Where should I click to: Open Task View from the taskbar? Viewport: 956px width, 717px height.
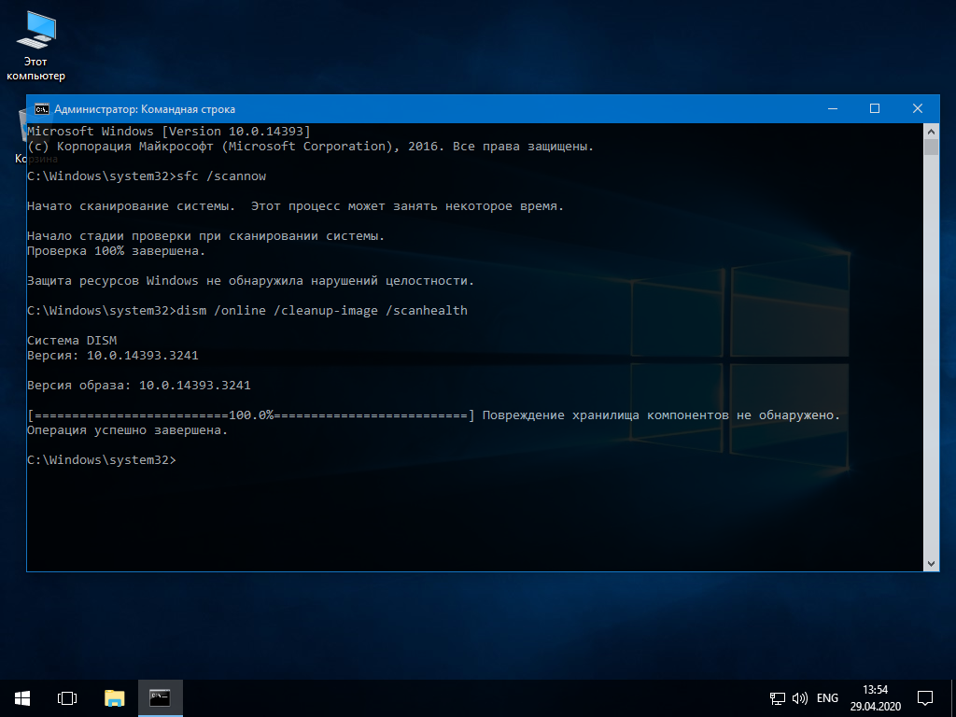pyautogui.click(x=67, y=697)
